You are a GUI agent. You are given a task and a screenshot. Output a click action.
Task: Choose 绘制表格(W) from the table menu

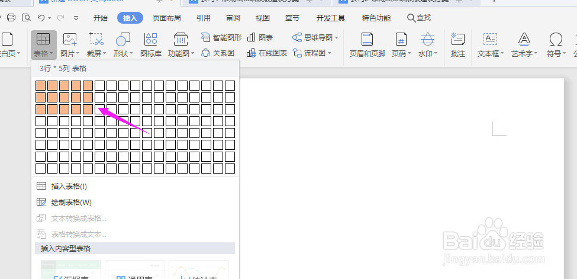pyautogui.click(x=135, y=203)
